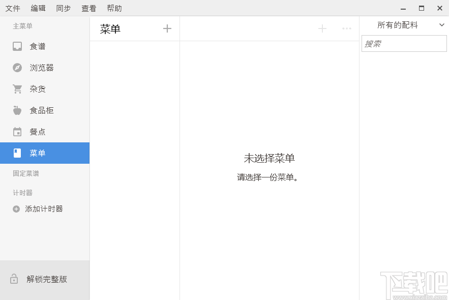The height and width of the screenshot is (300, 449).
Task: Create a new menu with the plus icon
Action: click(x=167, y=28)
